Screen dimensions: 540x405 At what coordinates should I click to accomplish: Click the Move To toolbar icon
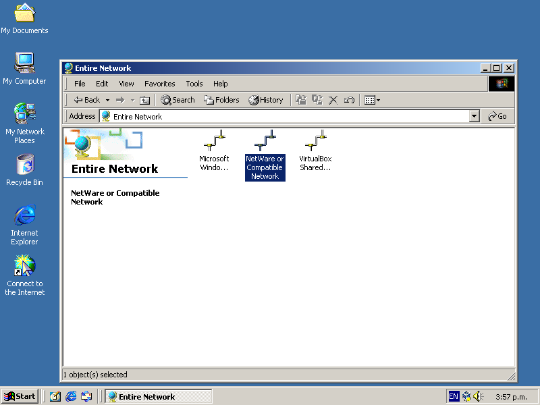[301, 100]
